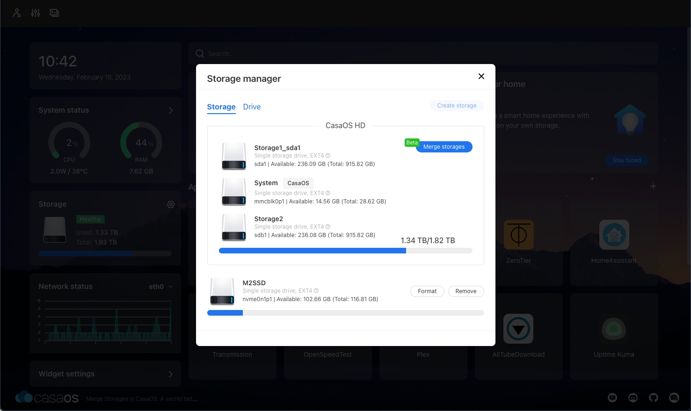This screenshot has height=411, width=691.
Task: Click the M2SSD name text
Action: 254,283
